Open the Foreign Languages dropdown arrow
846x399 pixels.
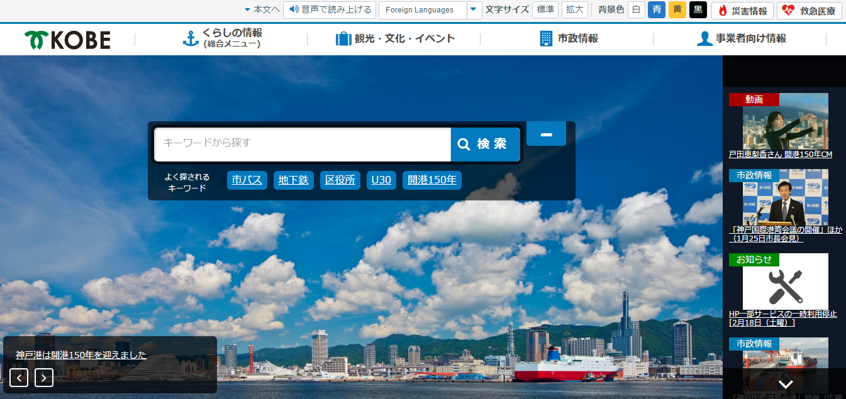[474, 10]
